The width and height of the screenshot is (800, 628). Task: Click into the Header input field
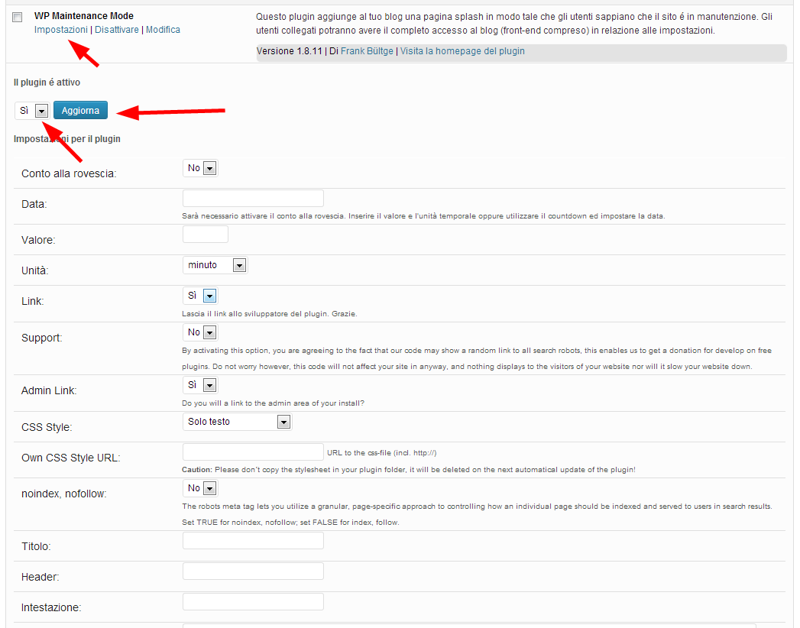pyautogui.click(x=253, y=571)
